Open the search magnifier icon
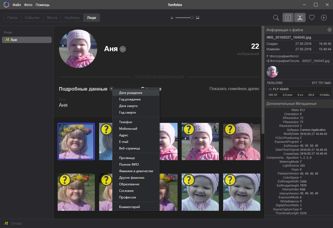Image resolution: width=333 pixels, height=228 pixels. tap(276, 18)
